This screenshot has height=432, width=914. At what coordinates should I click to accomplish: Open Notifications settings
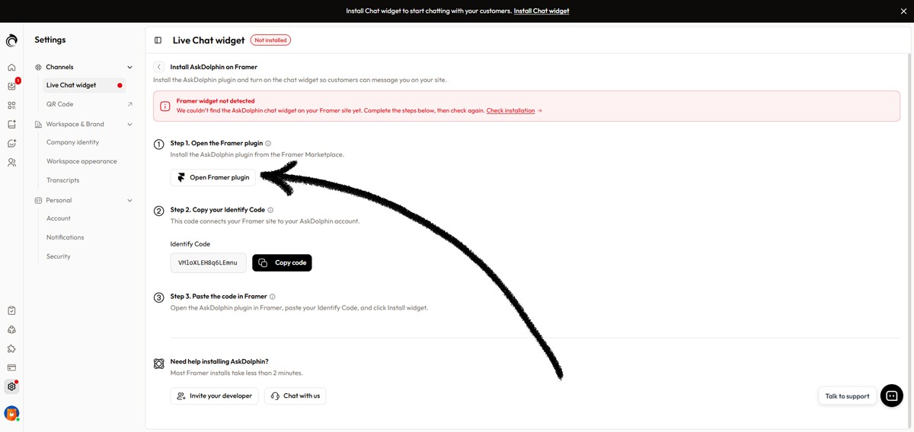click(65, 237)
